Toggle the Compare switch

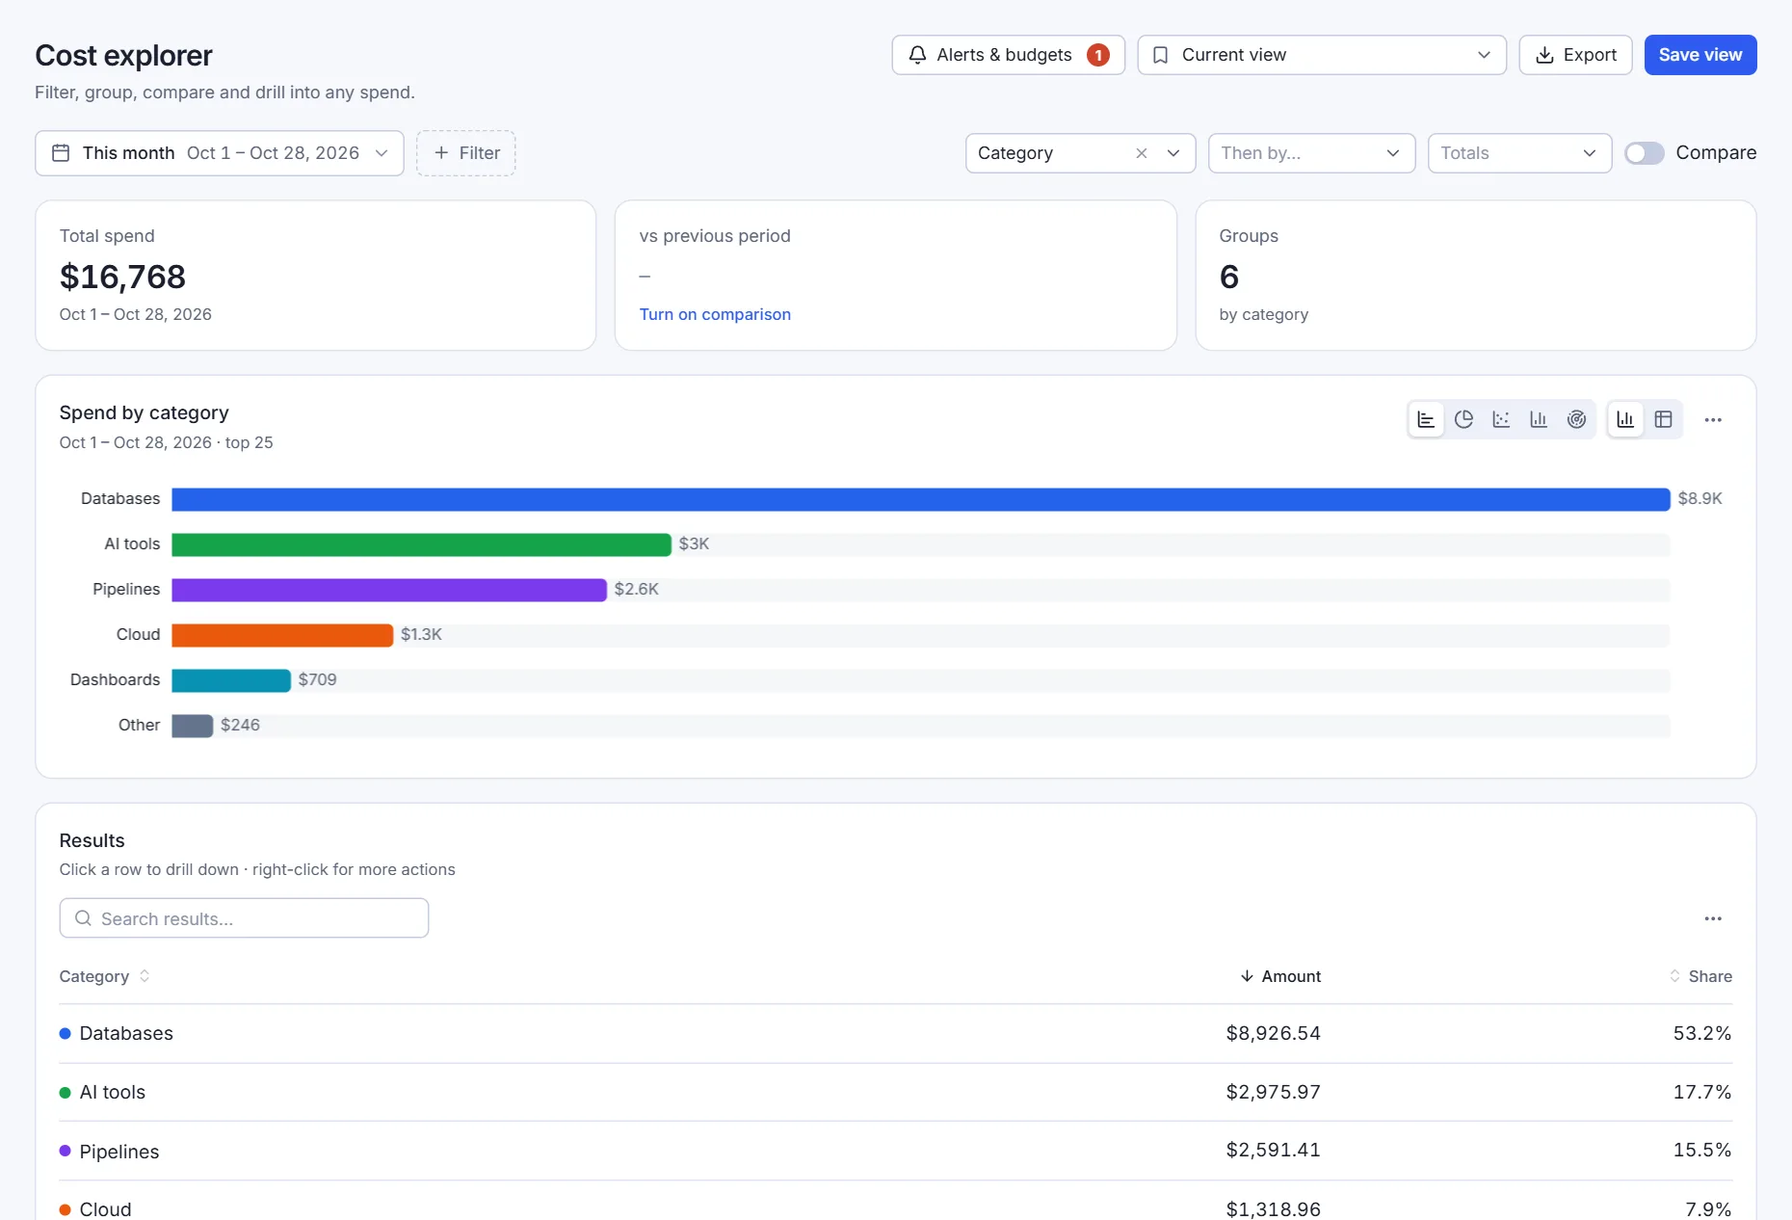[x=1645, y=153]
